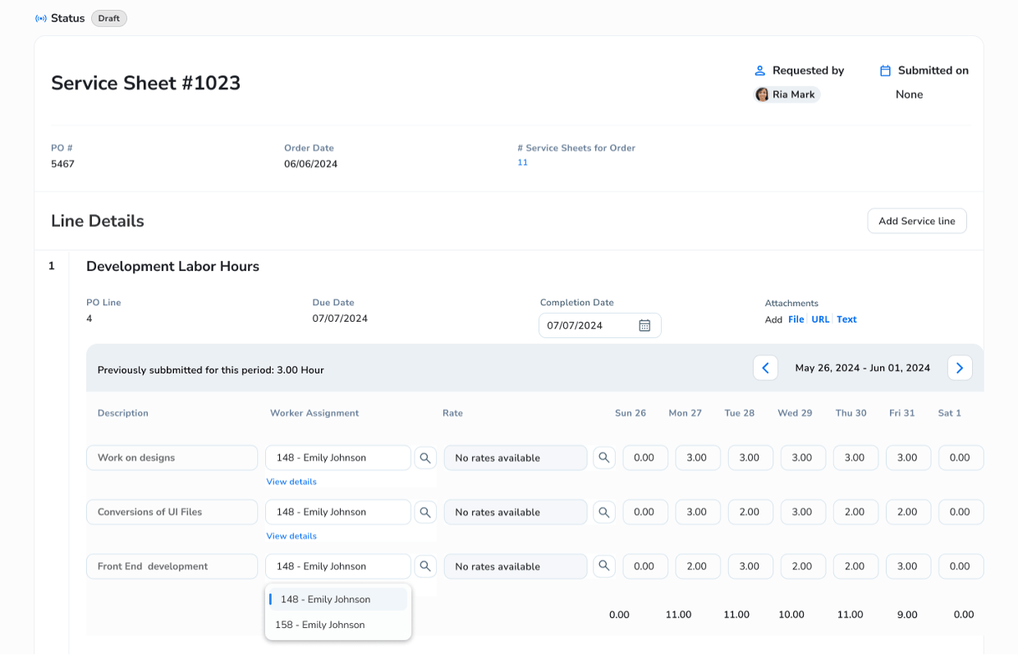Edit the Front End development description field
This screenshot has height=655, width=1018.
tap(172, 566)
